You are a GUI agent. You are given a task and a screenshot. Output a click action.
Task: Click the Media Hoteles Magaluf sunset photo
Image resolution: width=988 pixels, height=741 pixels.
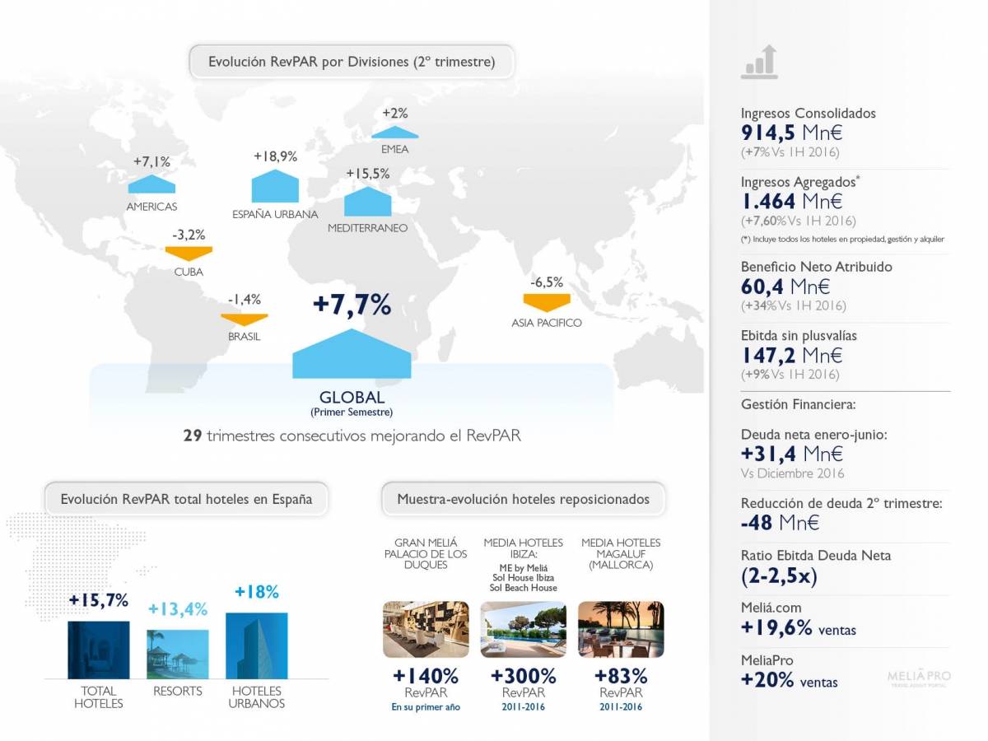tap(621, 629)
